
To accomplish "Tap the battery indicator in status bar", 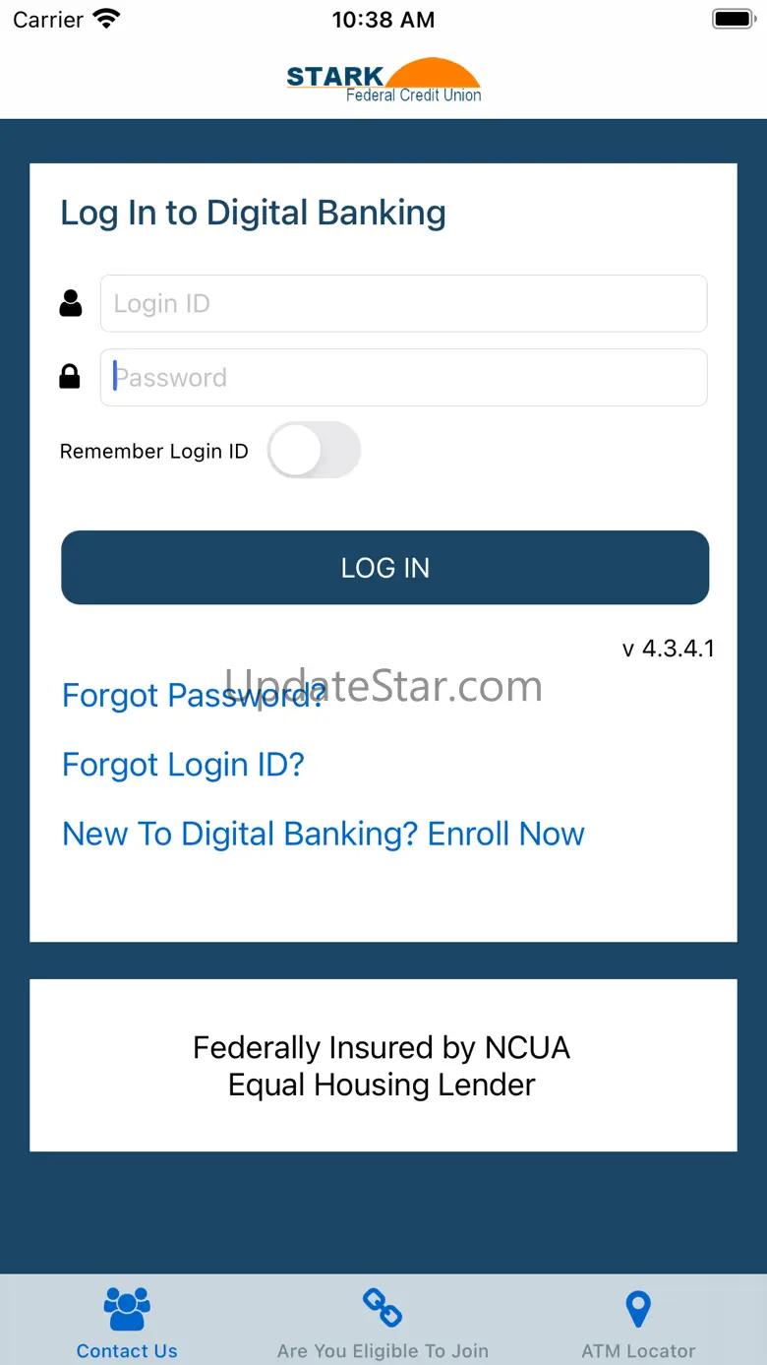I will (x=732, y=19).
